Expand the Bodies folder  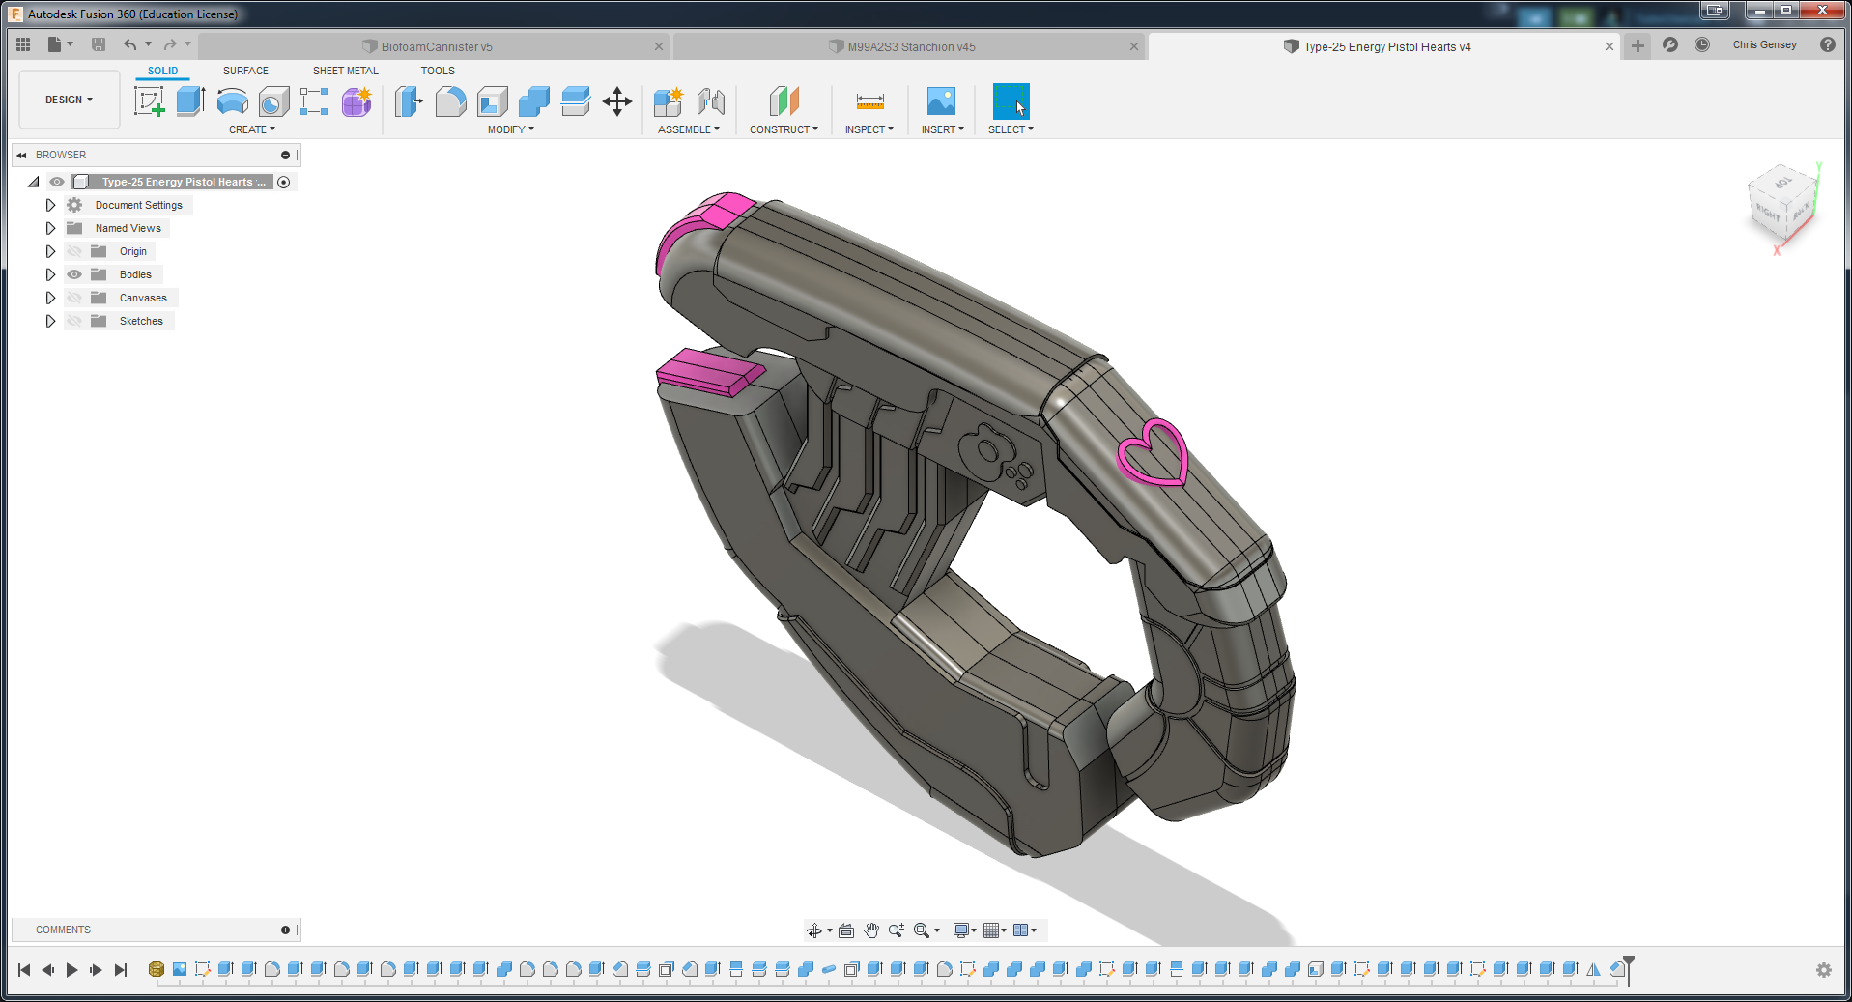click(x=50, y=274)
